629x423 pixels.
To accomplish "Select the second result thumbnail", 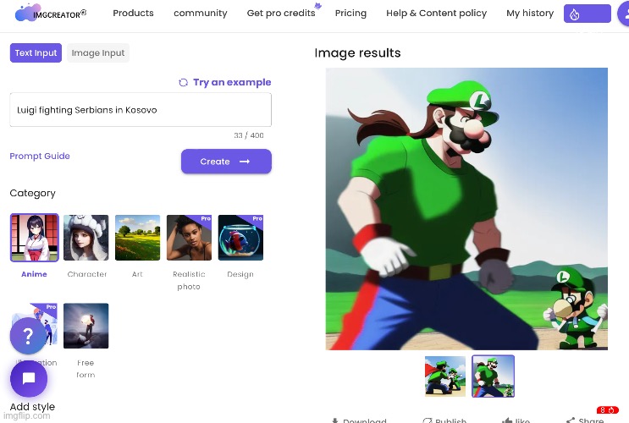I will [493, 376].
